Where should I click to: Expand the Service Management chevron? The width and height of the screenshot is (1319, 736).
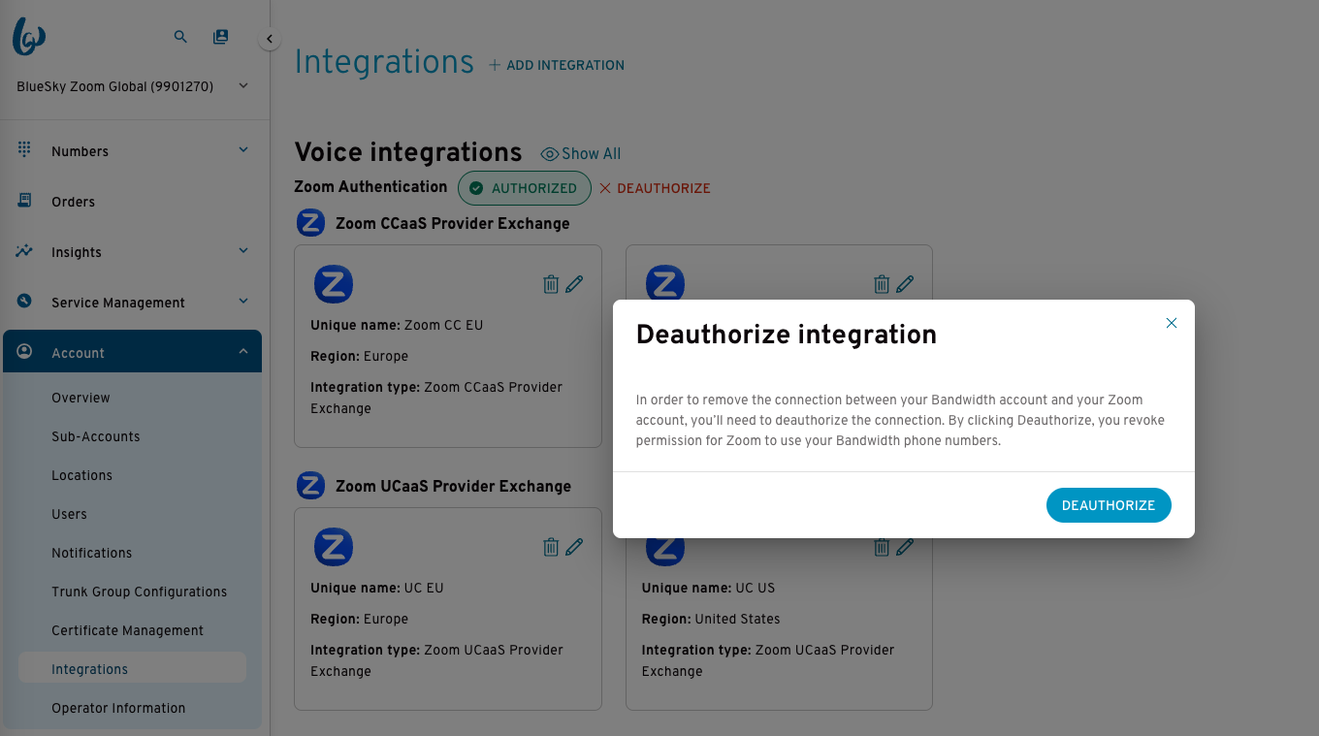tap(243, 302)
